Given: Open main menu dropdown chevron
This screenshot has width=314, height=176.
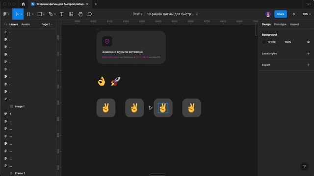Looking at the screenshot, I should [9, 14].
